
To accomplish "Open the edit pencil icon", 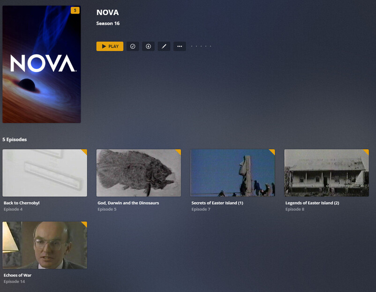I will click(x=164, y=46).
